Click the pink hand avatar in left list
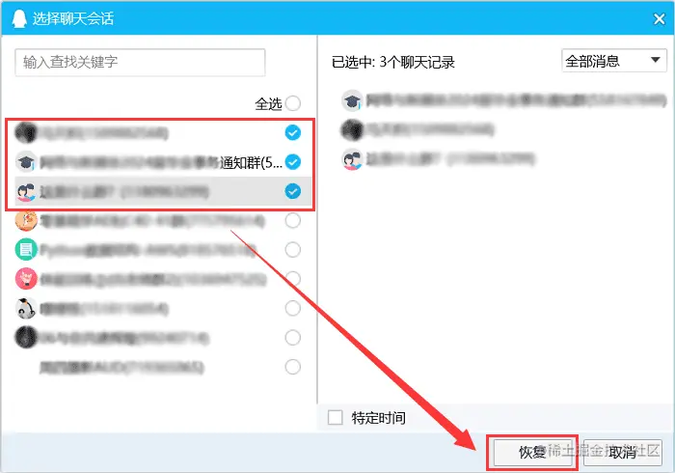The image size is (675, 473). tap(26, 279)
